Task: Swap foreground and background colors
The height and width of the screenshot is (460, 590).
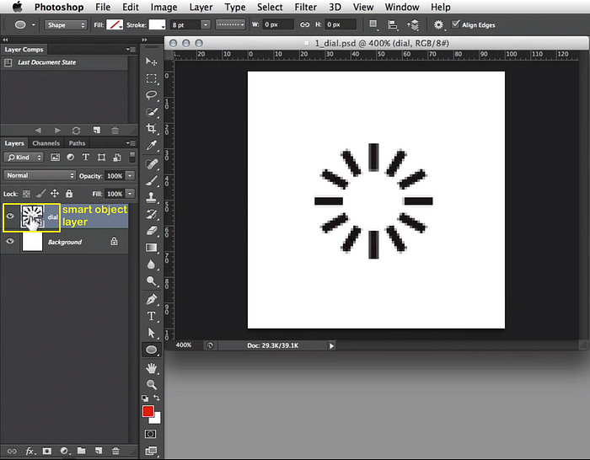Action: coord(157,398)
